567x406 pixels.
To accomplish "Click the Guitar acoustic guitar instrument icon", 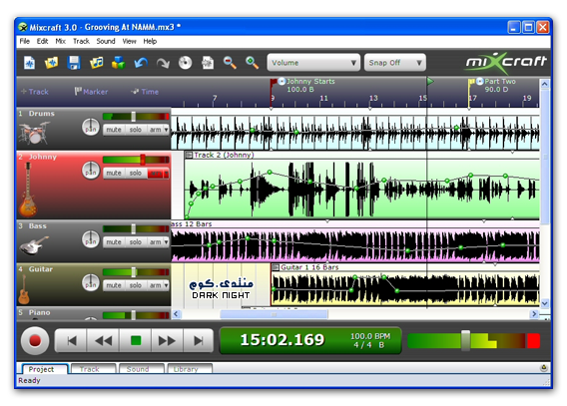I will (24, 289).
